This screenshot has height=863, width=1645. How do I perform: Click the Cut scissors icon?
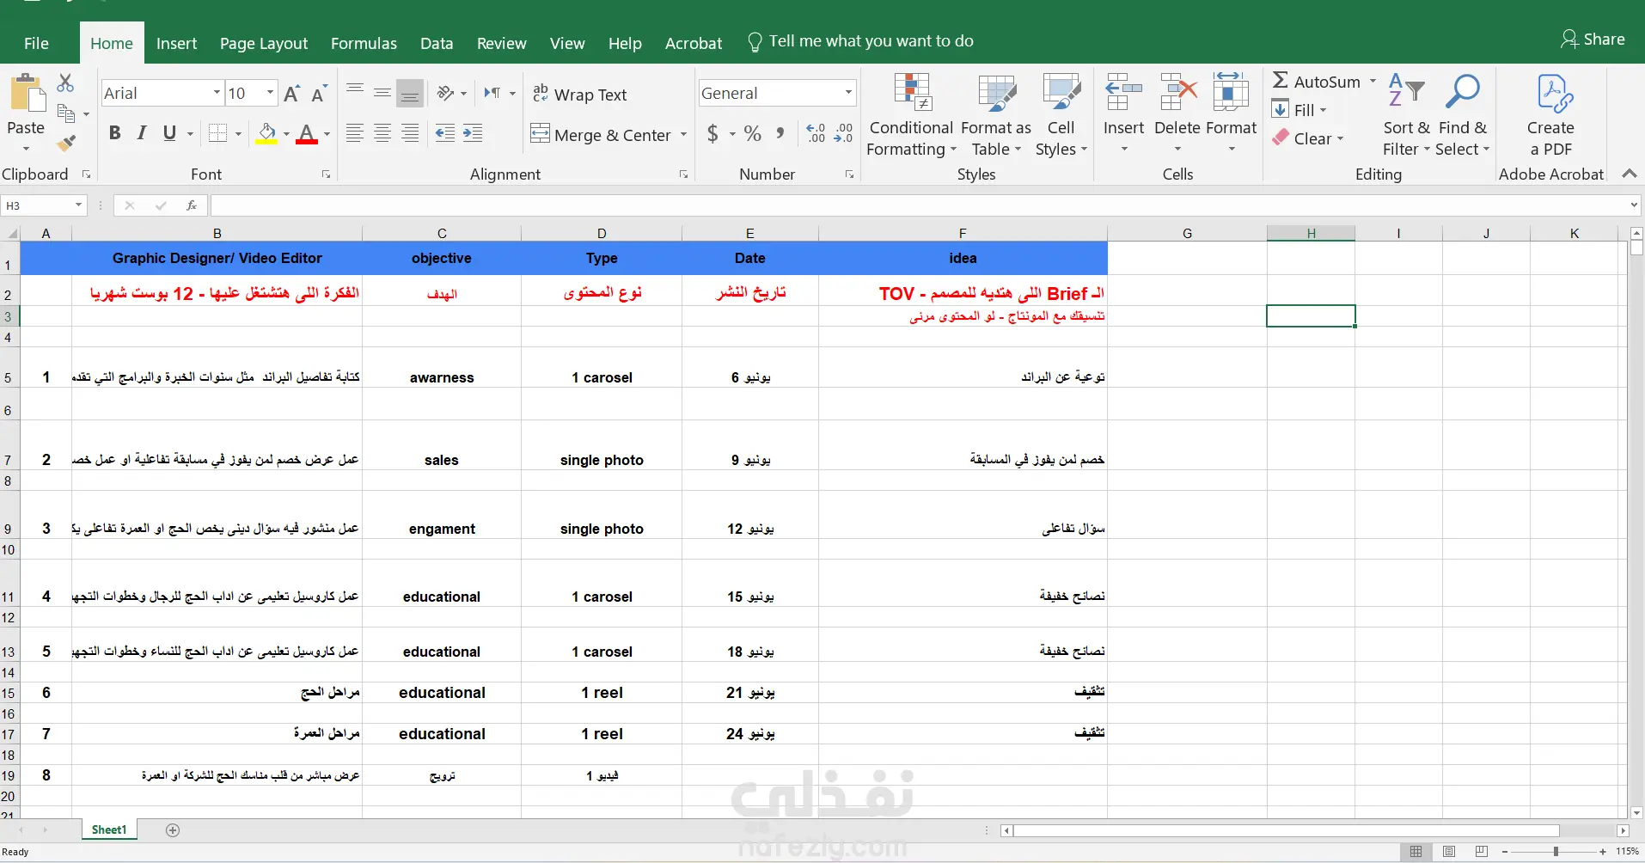(65, 83)
